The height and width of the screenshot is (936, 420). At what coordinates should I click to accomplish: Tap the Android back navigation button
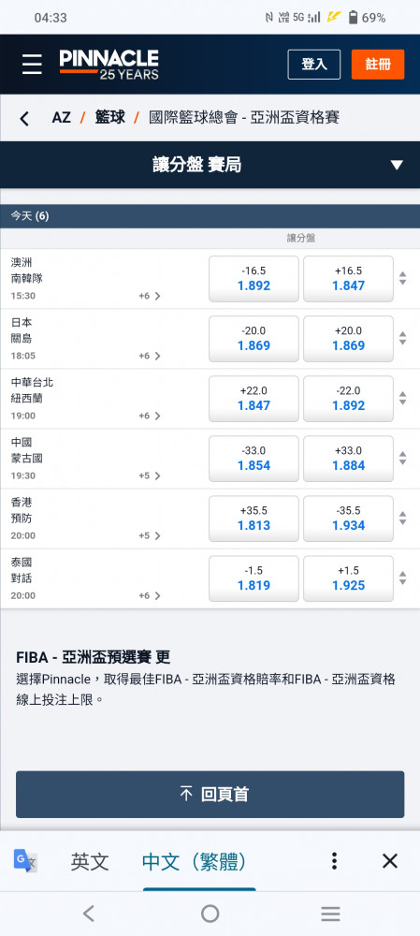pyautogui.click(x=88, y=914)
